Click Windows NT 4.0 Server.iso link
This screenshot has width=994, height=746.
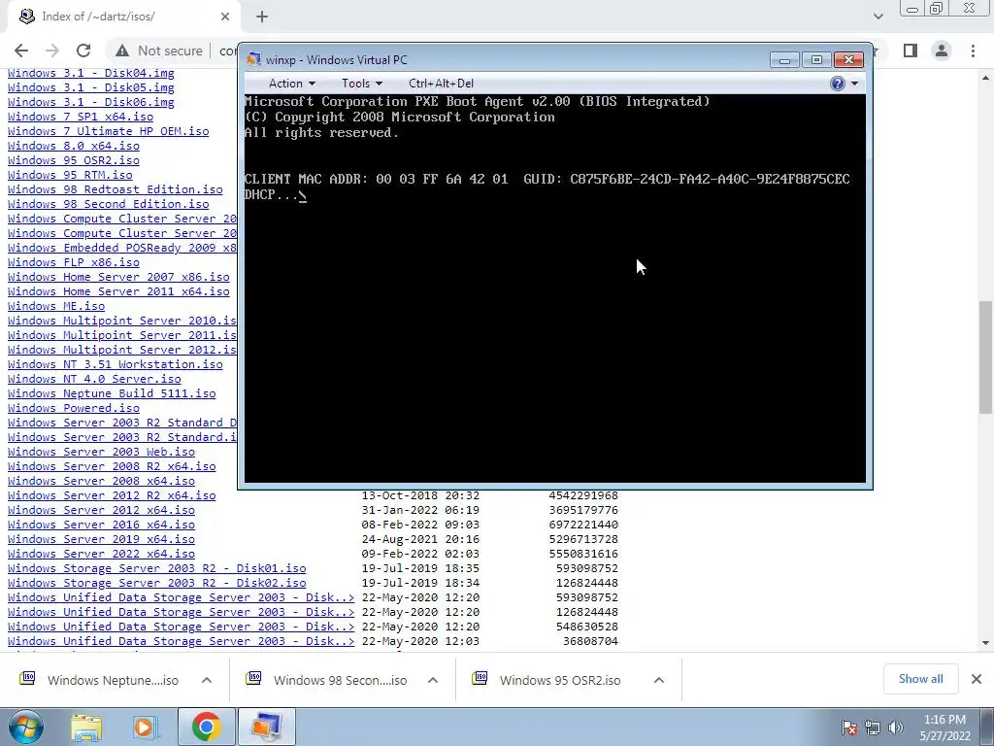click(94, 380)
